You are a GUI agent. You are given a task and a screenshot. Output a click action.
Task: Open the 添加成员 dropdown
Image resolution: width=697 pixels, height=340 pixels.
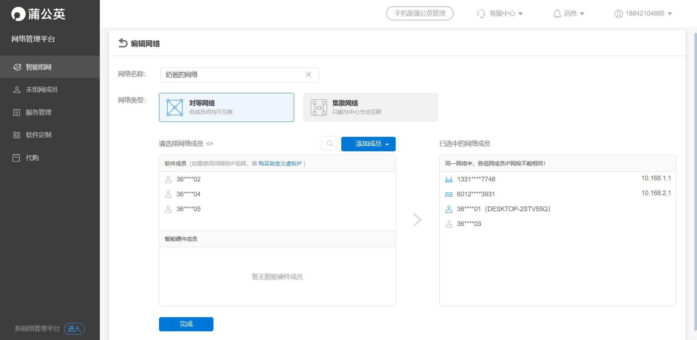point(368,144)
